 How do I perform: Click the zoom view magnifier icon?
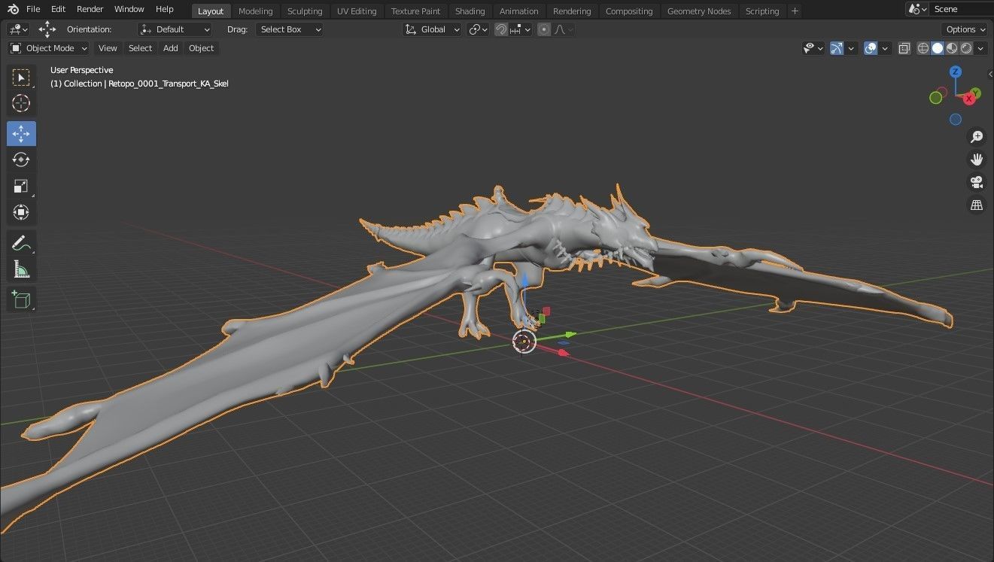pos(977,137)
